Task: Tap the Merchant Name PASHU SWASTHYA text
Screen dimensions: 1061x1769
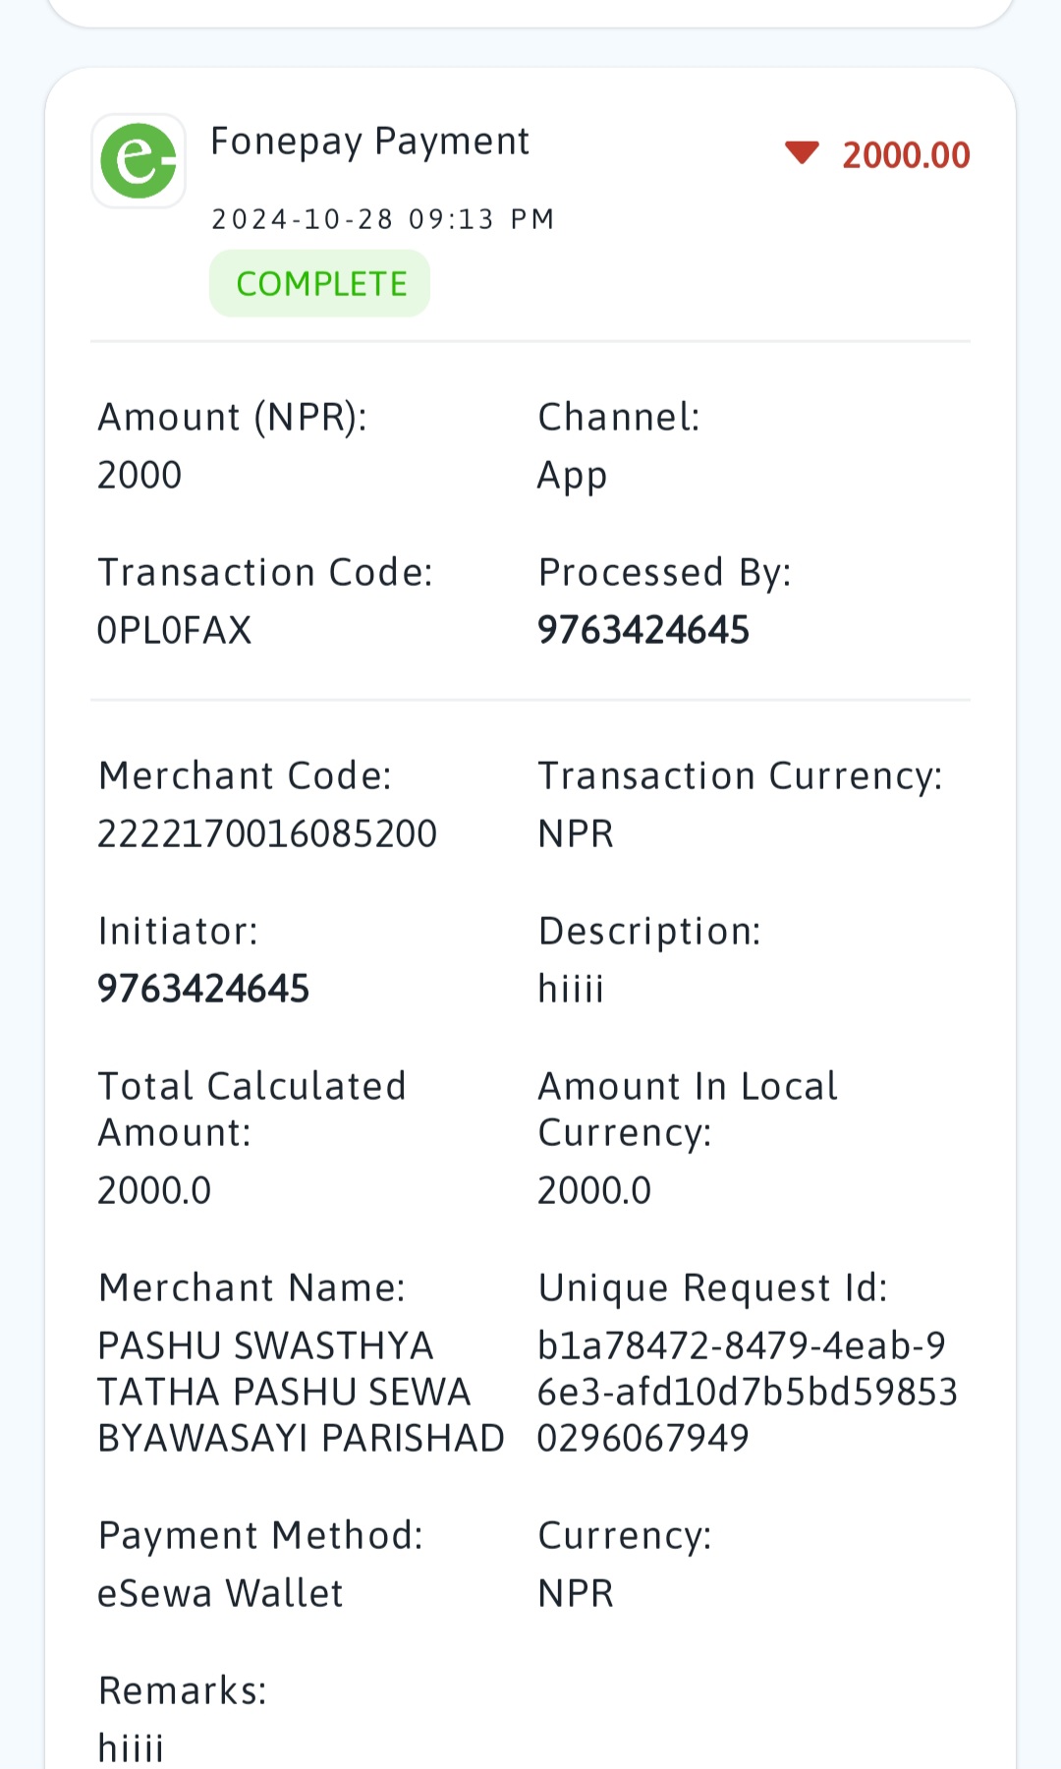Action: [301, 1392]
